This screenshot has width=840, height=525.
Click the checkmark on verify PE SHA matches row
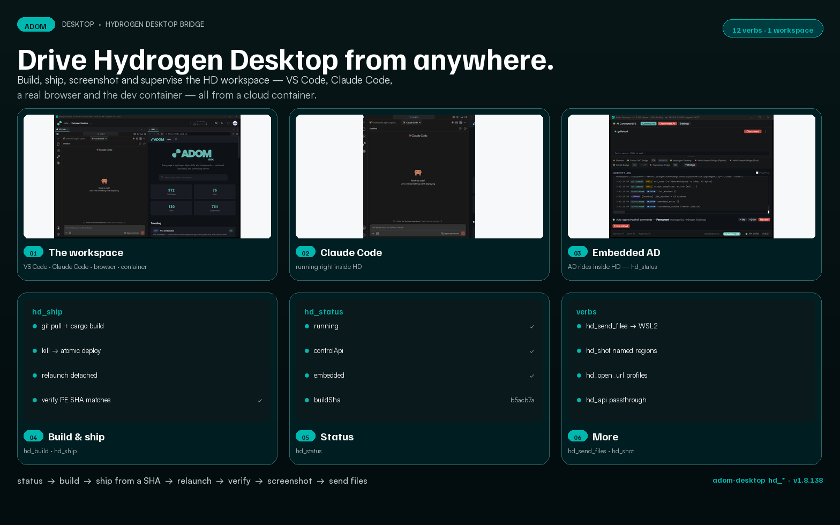pos(260,401)
